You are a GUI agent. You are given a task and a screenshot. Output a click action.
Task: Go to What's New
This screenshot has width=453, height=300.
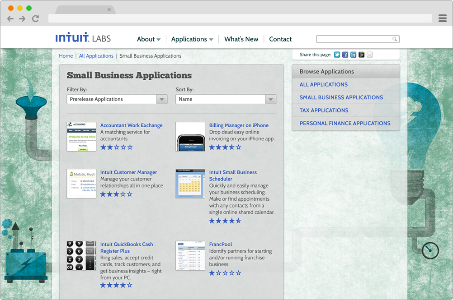pyautogui.click(x=241, y=39)
